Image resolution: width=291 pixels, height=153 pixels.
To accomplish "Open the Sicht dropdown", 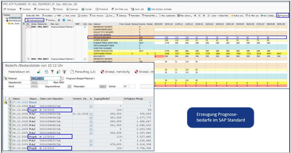I will (70, 20).
